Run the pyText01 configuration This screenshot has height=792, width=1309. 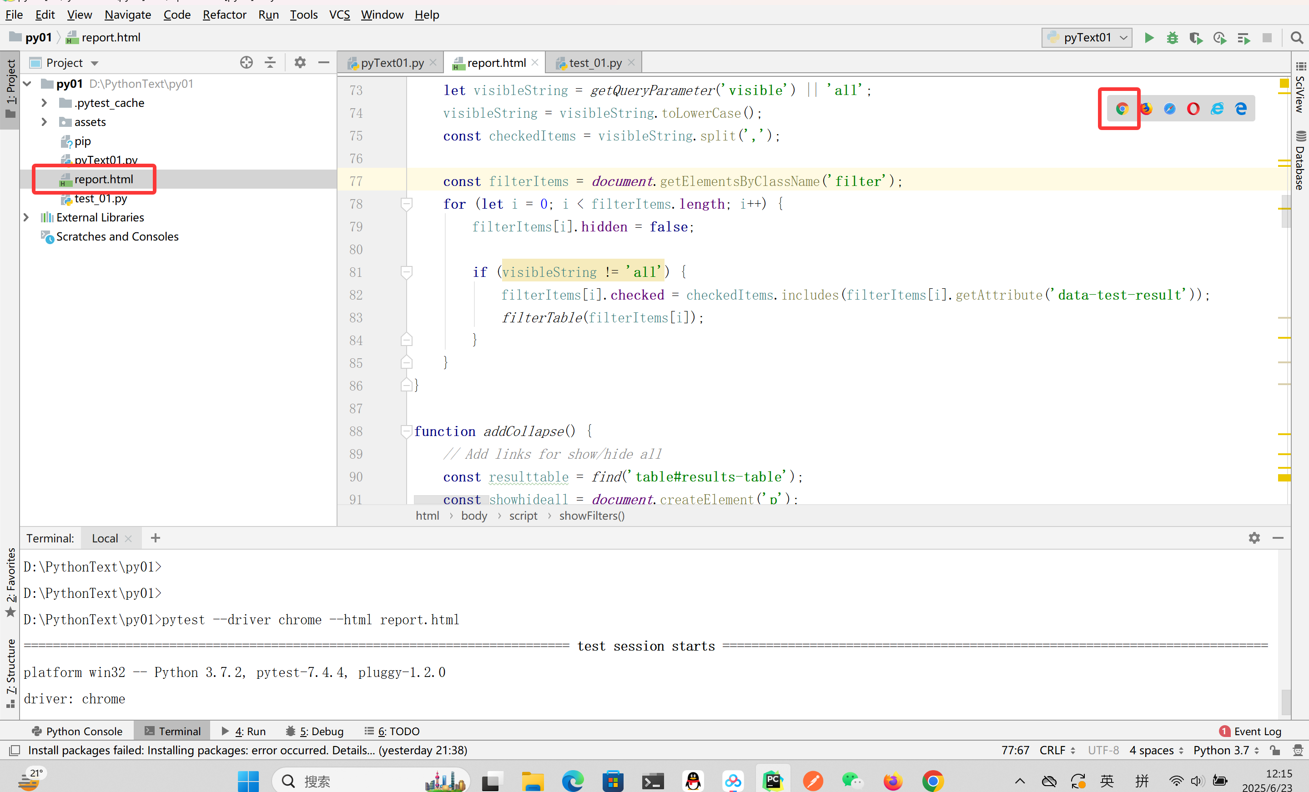(x=1148, y=38)
